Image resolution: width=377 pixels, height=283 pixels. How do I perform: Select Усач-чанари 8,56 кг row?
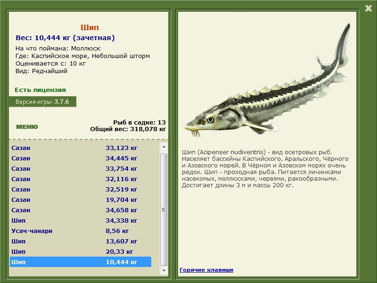[x=81, y=231]
